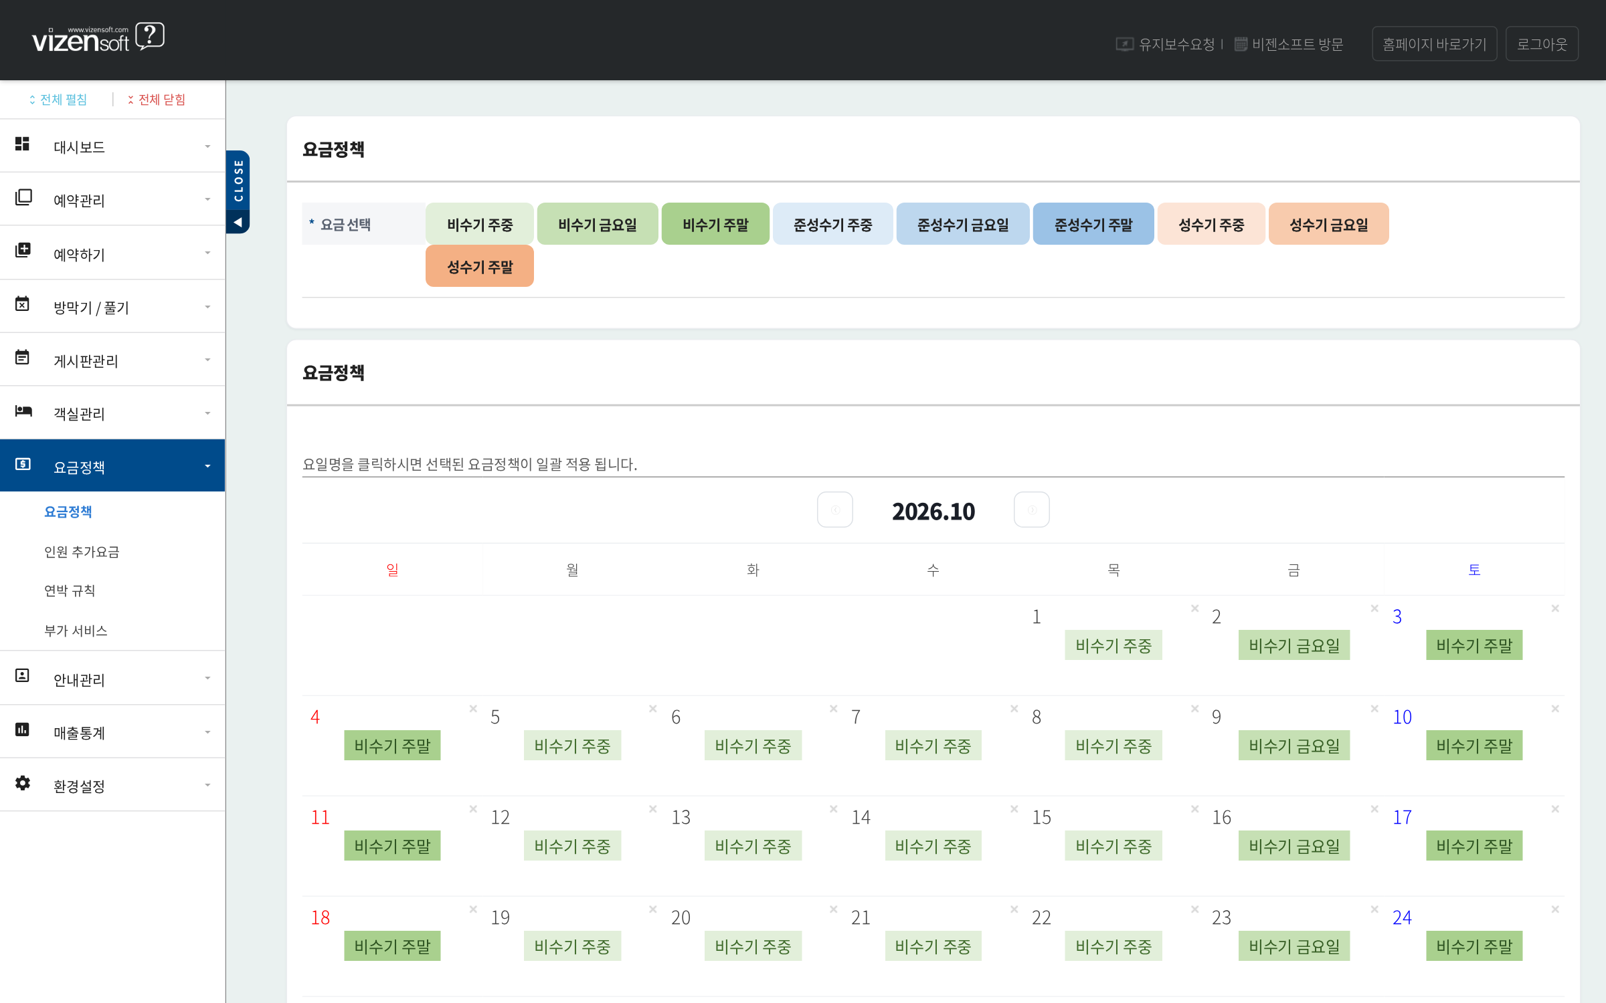This screenshot has width=1606, height=1003.
Task: Remove rate on October 10 with X
Action: pyautogui.click(x=1555, y=709)
